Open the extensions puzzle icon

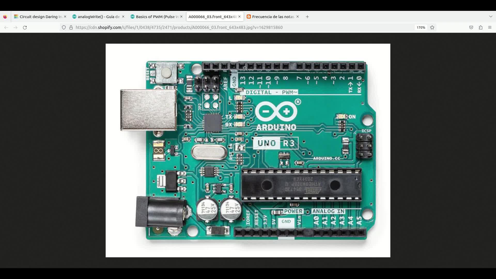(x=481, y=27)
